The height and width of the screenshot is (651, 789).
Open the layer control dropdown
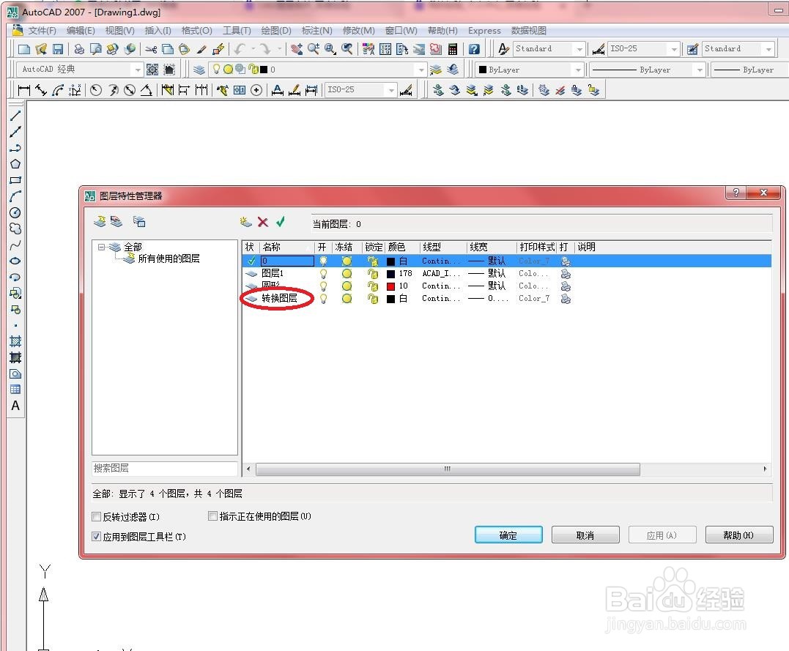click(x=422, y=70)
